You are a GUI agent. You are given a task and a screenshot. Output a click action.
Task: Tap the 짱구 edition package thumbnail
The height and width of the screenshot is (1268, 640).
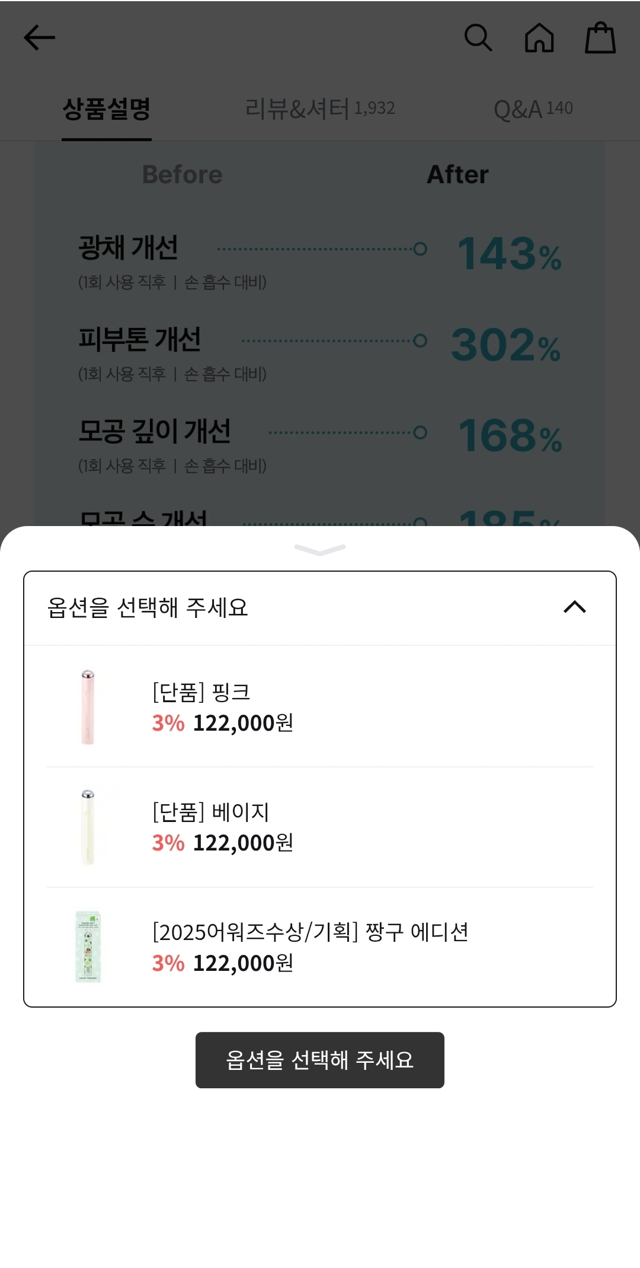pos(88,947)
